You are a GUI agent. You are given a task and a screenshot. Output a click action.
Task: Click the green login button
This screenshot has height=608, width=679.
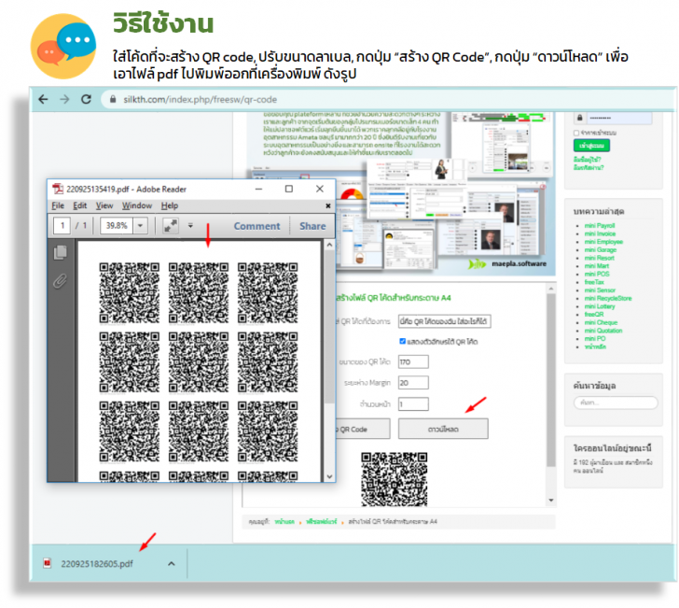click(591, 146)
